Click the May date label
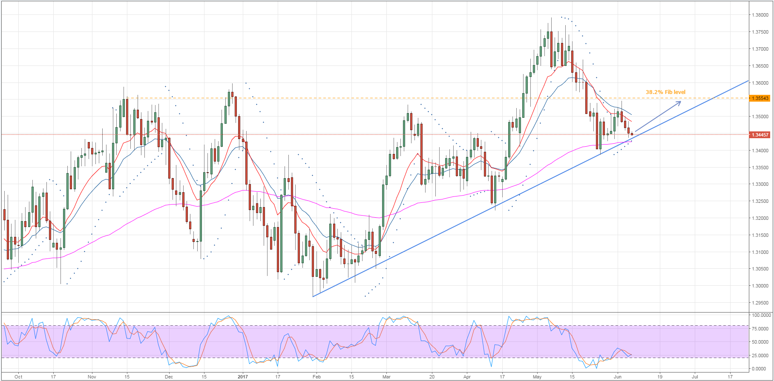The width and height of the screenshot is (774, 381). click(x=537, y=377)
